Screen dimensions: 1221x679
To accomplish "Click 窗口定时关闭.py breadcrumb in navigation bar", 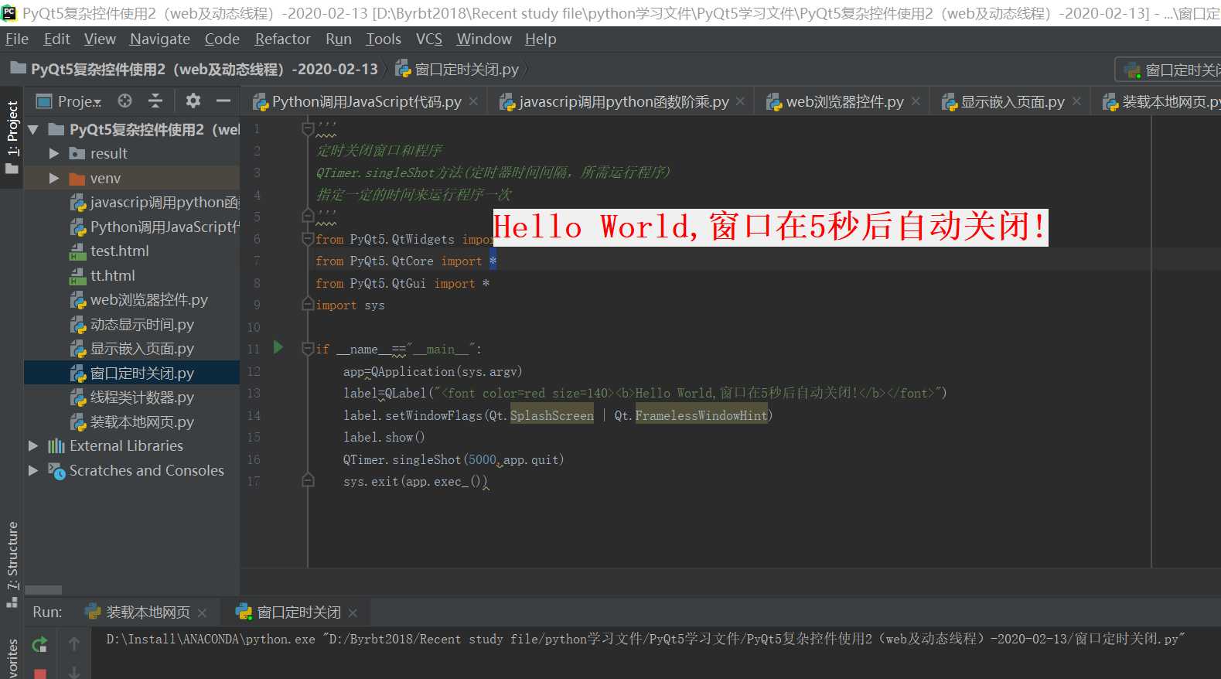I will click(x=457, y=69).
